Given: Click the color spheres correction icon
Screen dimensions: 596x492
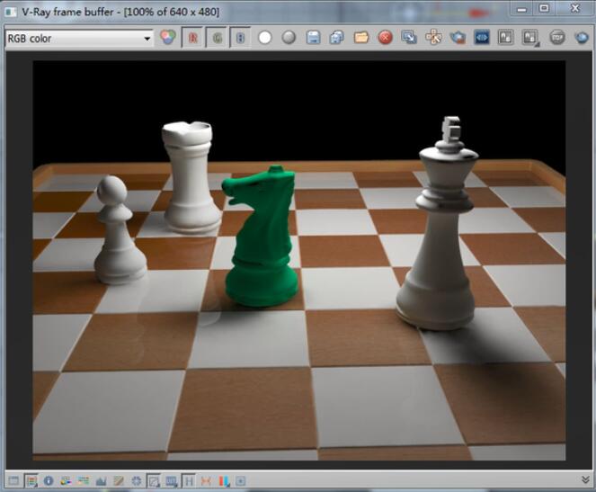Looking at the screenshot, I should pos(66,481).
